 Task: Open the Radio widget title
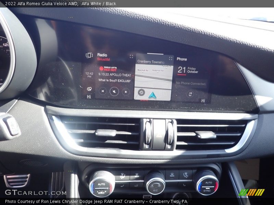tap(102, 55)
